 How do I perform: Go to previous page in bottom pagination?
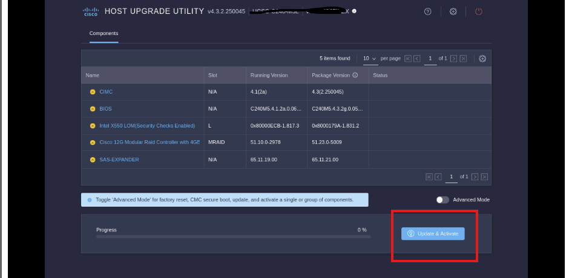(x=438, y=176)
